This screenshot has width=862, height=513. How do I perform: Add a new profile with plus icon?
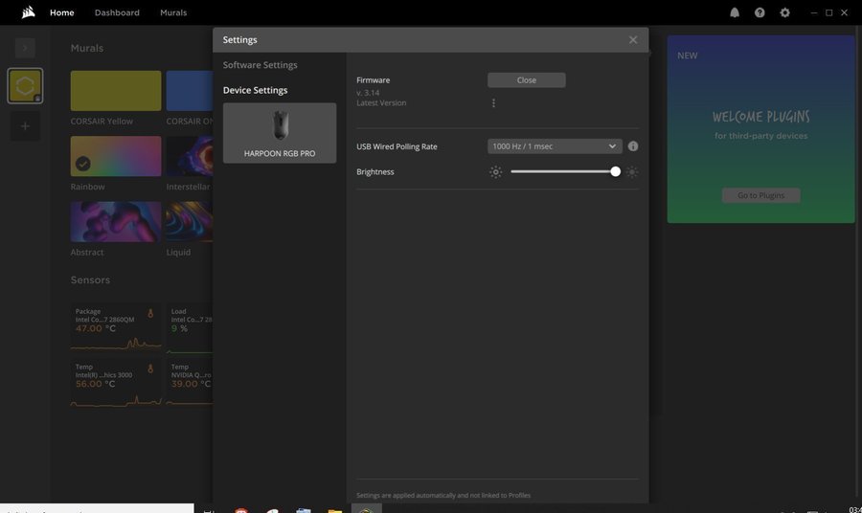pyautogui.click(x=25, y=126)
